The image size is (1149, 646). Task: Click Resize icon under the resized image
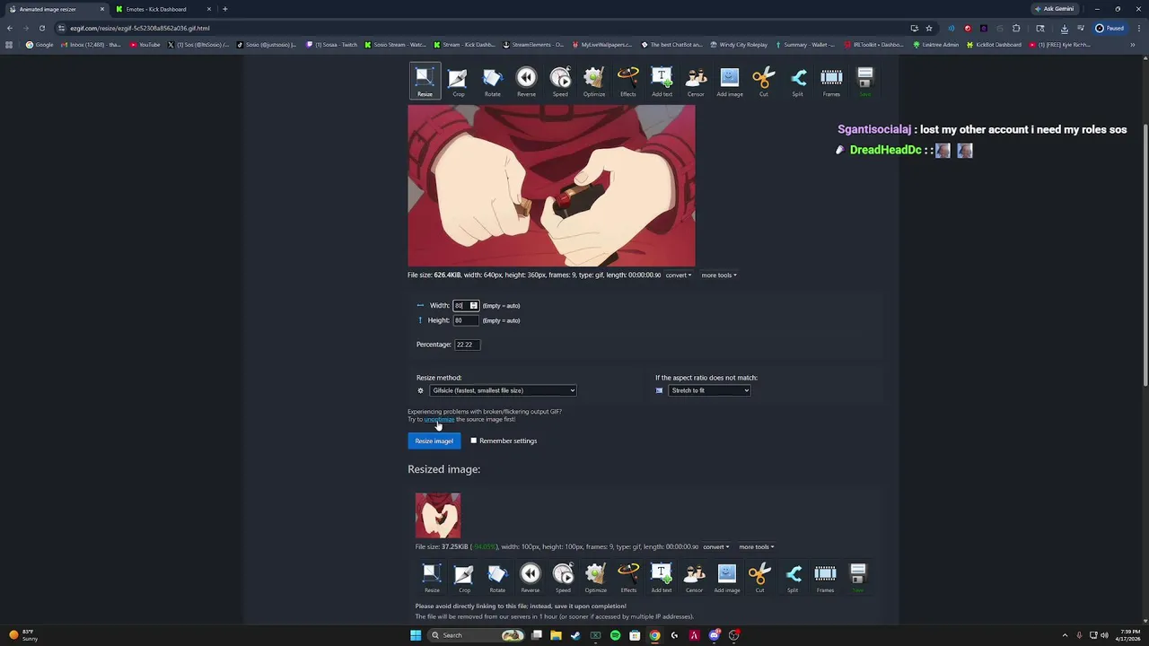point(432,577)
